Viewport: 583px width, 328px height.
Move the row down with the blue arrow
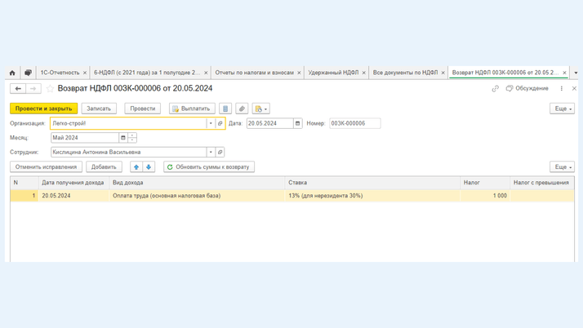coord(149,166)
